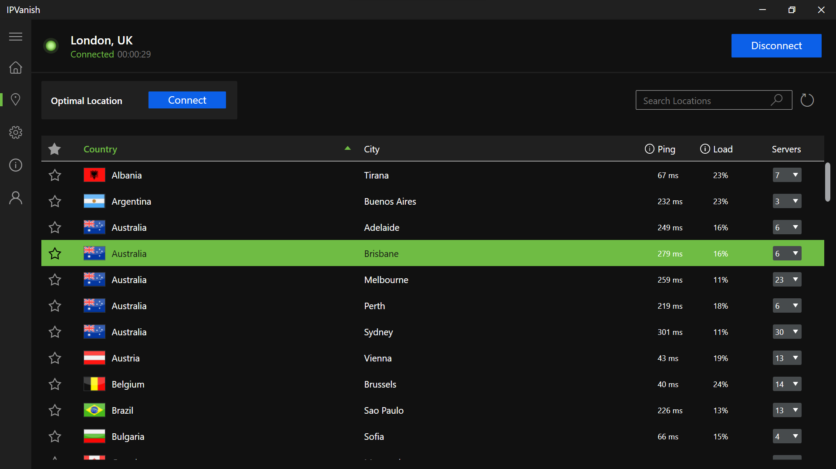Click the Argentina flag icon
The height and width of the screenshot is (469, 836).
[94, 201]
